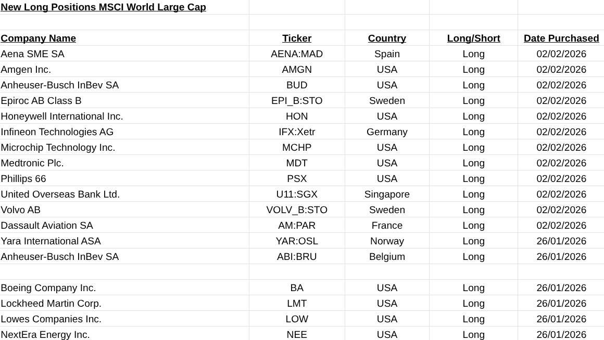604x340 pixels.
Task: Click the Lowes Companies Inc. cell
Action: click(51, 319)
